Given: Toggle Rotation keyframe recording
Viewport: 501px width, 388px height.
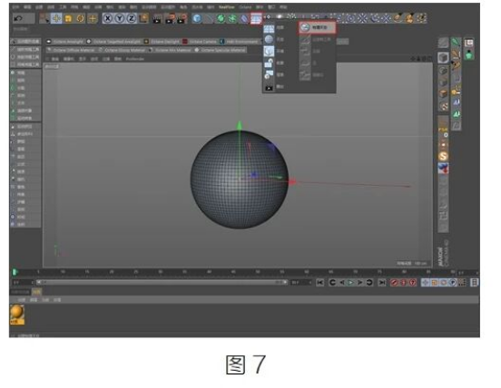Looking at the screenshot, I should (x=444, y=282).
